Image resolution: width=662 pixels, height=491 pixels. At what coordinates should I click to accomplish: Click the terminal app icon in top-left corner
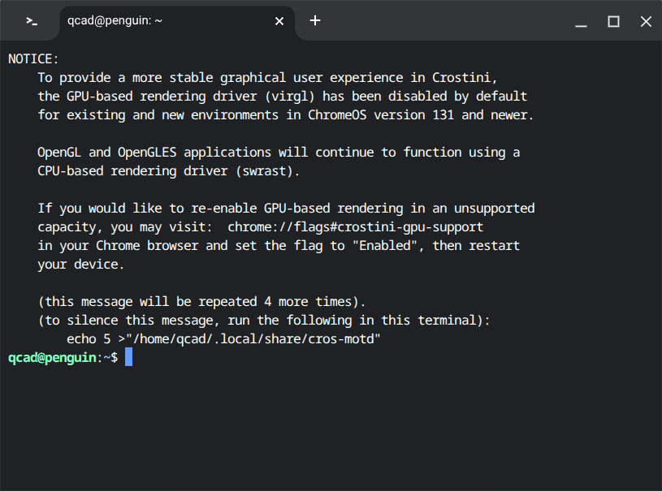(x=29, y=21)
